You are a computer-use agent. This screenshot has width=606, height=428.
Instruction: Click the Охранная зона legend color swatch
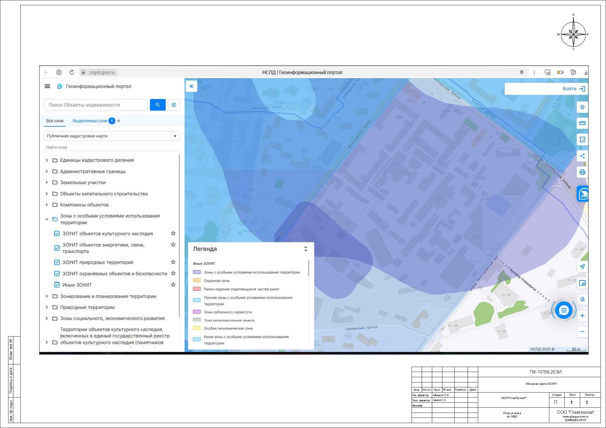197,280
